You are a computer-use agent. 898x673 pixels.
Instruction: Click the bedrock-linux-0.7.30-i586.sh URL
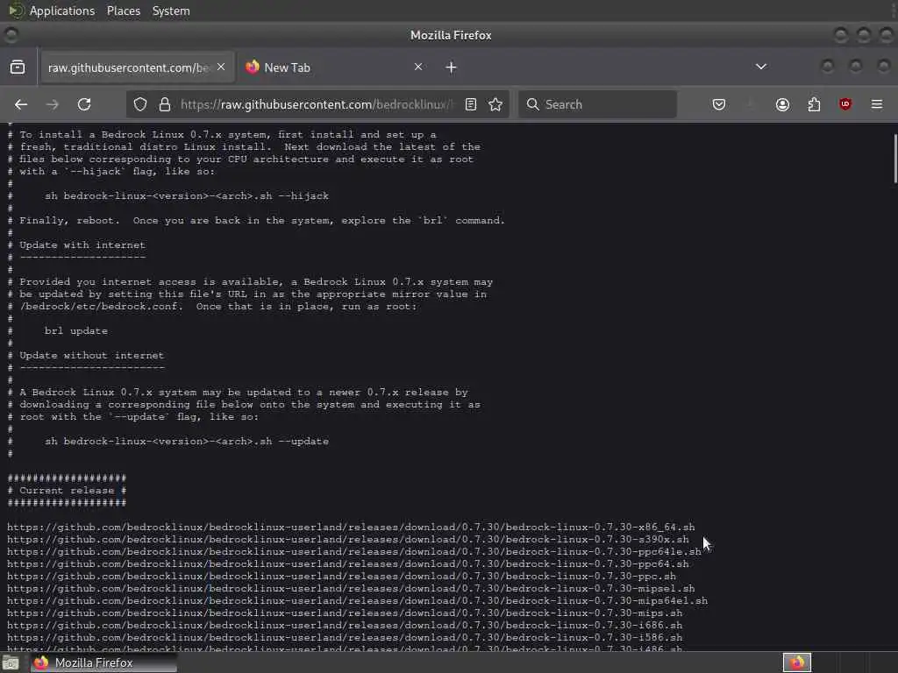(x=344, y=638)
